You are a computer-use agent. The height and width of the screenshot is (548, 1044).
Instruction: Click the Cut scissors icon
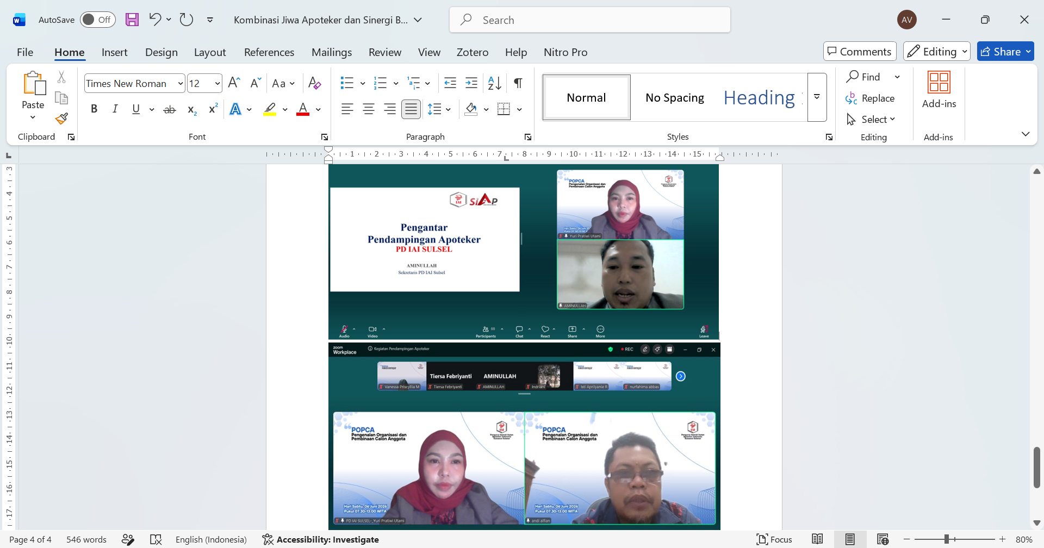61,78
